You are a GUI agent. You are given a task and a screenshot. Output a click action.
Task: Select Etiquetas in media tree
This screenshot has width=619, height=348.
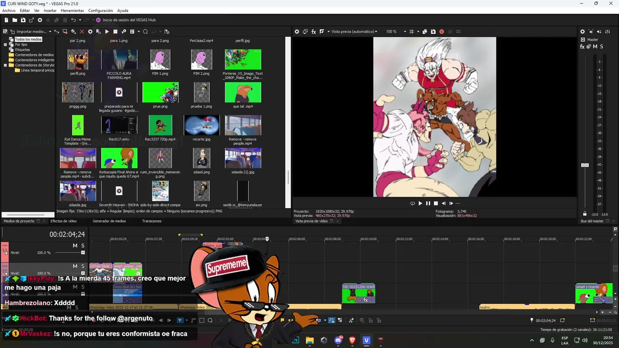tap(22, 49)
